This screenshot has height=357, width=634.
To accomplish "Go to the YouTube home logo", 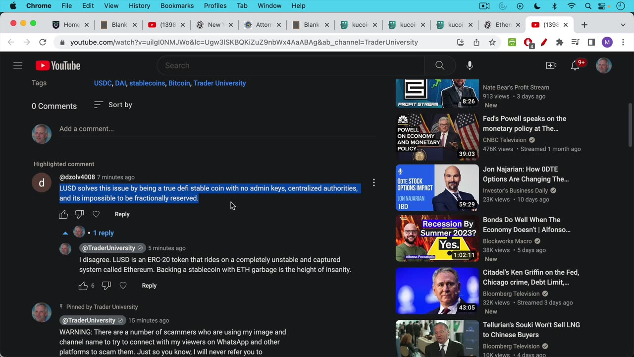I will [x=57, y=65].
